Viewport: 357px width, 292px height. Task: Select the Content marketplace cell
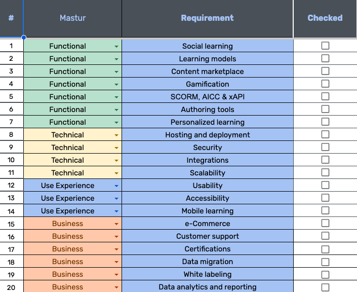[207, 71]
